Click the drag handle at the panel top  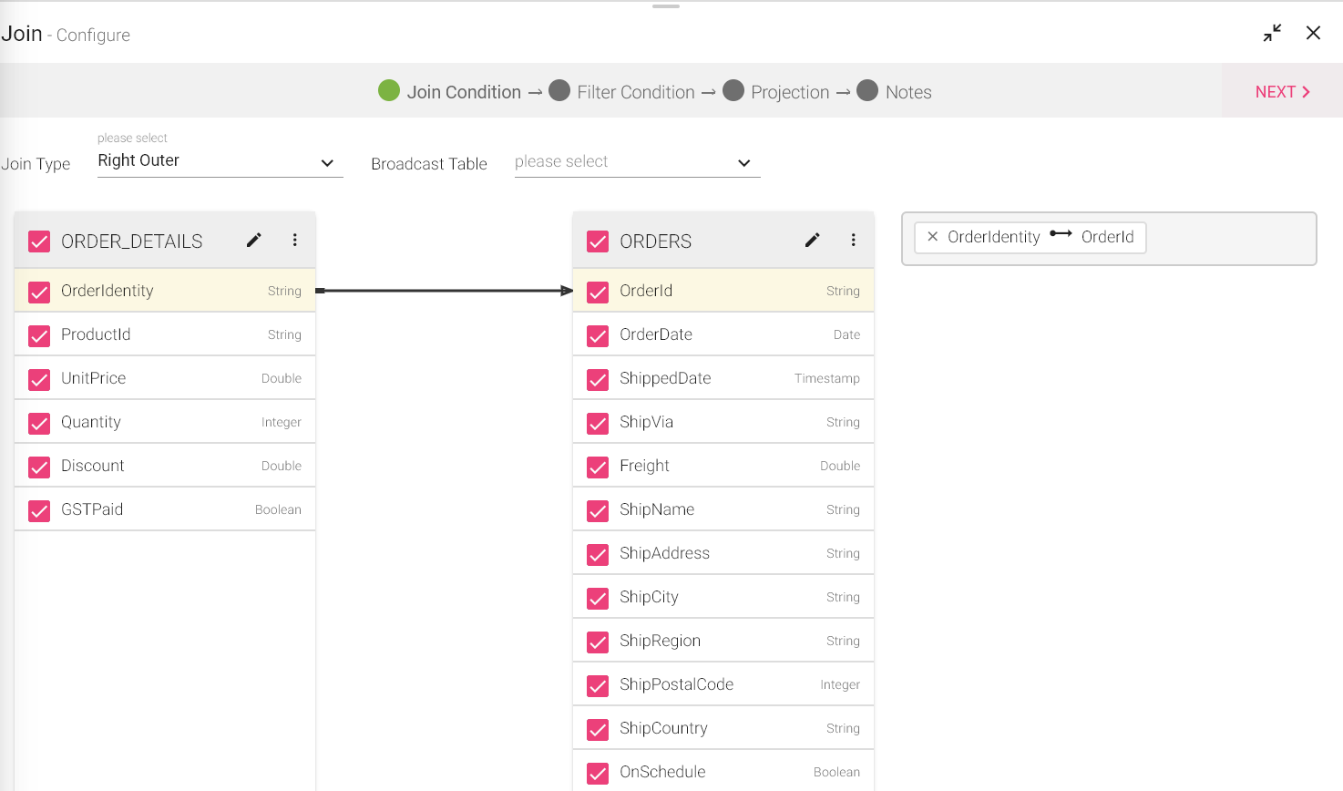[x=666, y=6]
